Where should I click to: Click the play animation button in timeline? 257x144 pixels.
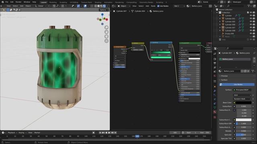[109, 133]
